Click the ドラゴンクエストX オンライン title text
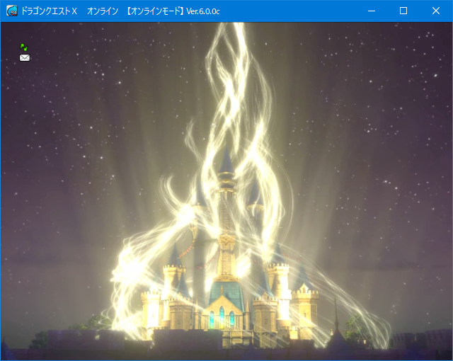Screen dimensions: 453x361 [x=69, y=11]
